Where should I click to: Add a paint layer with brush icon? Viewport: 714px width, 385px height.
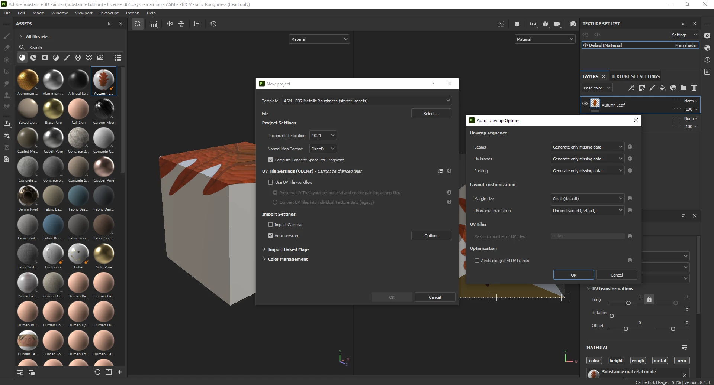click(x=652, y=88)
